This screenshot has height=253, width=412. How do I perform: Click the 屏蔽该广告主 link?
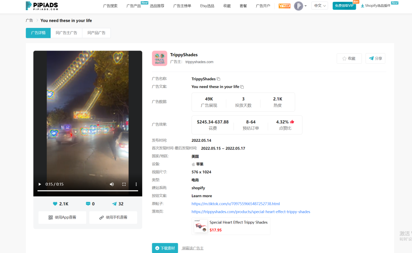pos(193,248)
